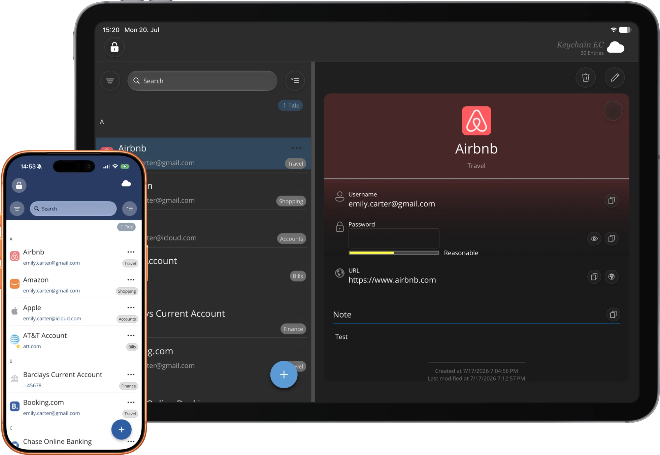Open the filter menu on iPhone
The height and width of the screenshot is (455, 660).
[17, 208]
